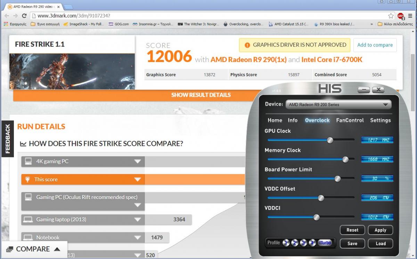Bookmark this page with the star icon
This screenshot has height=259, width=417.
(x=391, y=16)
